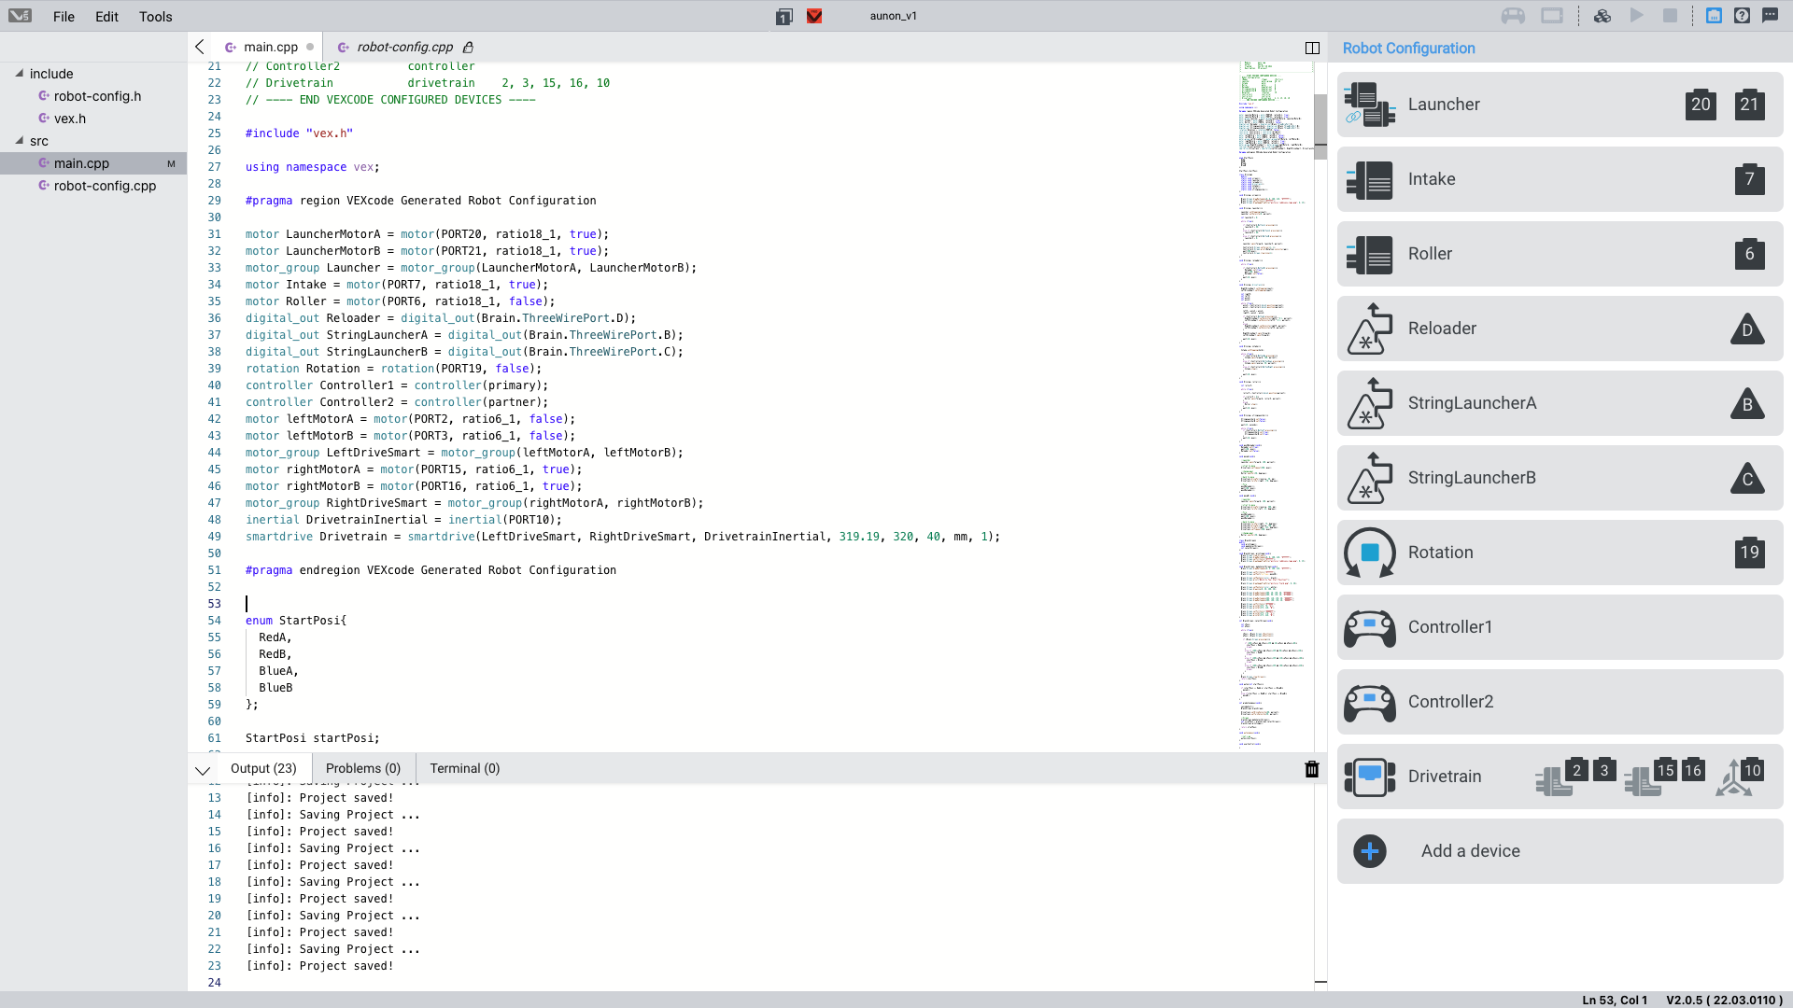Click StringLauncherA port B badge
The height and width of the screenshot is (1008, 1793).
(1747, 404)
